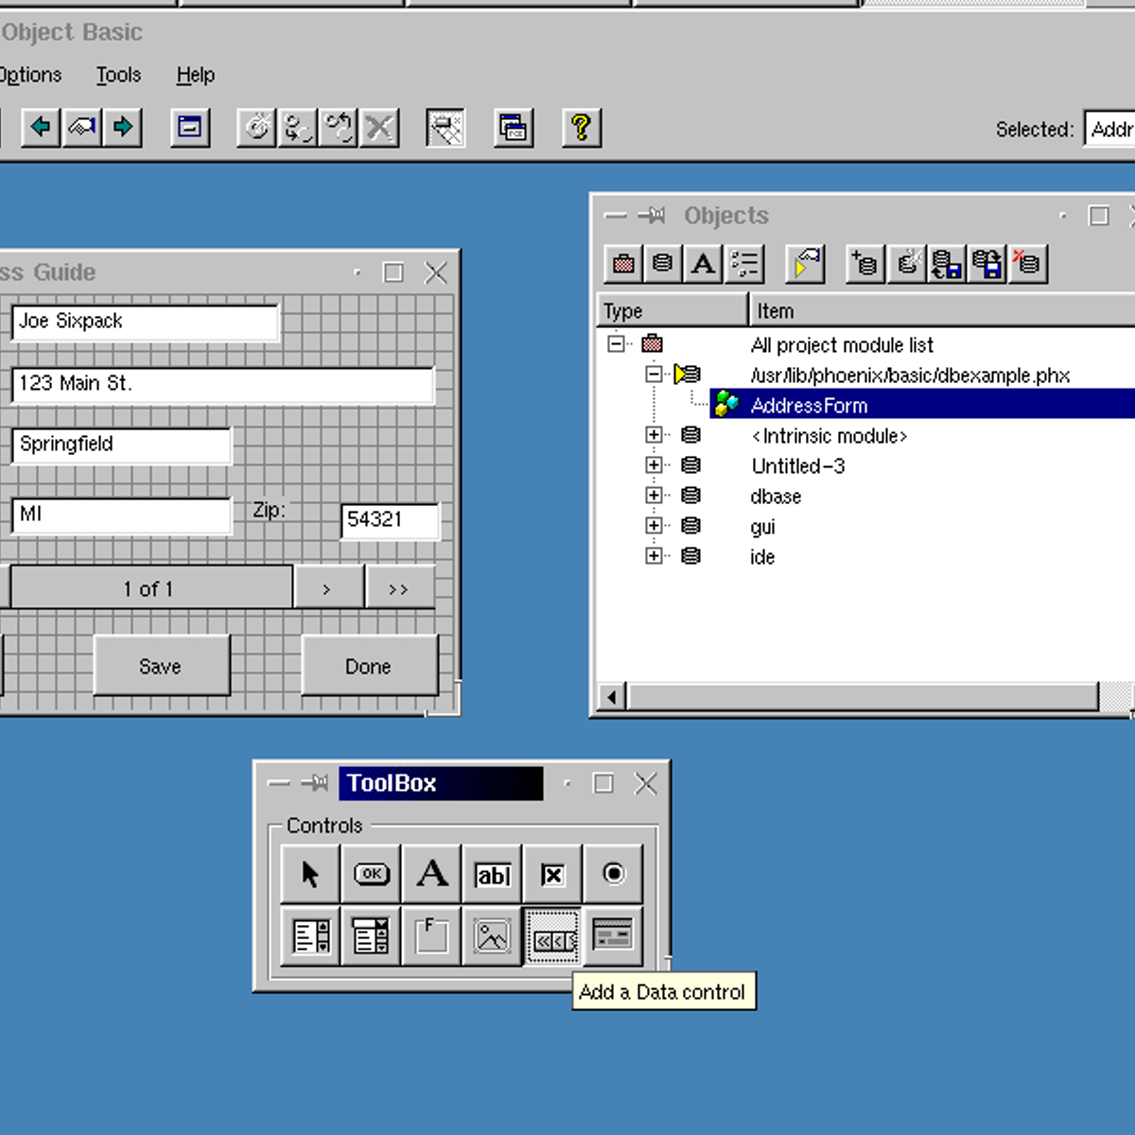Click the last record >> button
The height and width of the screenshot is (1135, 1135).
(400, 588)
